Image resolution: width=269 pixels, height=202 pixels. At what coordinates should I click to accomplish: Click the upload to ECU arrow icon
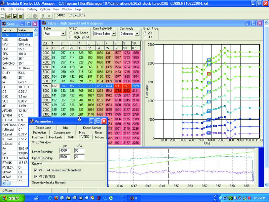(x=29, y=16)
